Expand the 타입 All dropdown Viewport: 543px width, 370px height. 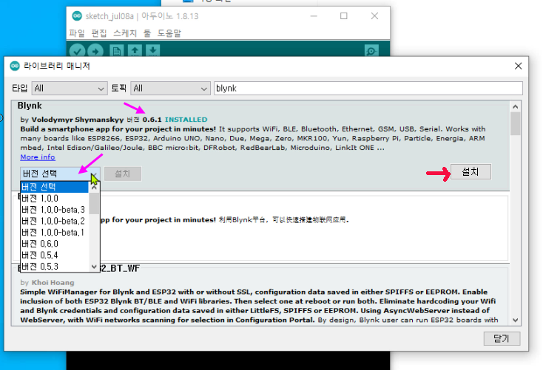(70, 89)
